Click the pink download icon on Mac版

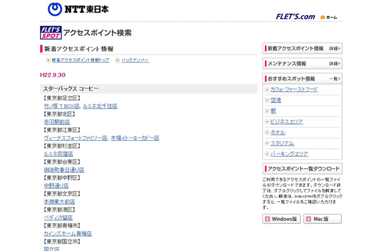coord(308,219)
